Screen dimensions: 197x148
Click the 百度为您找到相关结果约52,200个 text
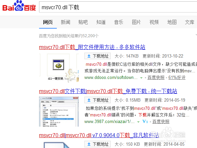point(69,36)
